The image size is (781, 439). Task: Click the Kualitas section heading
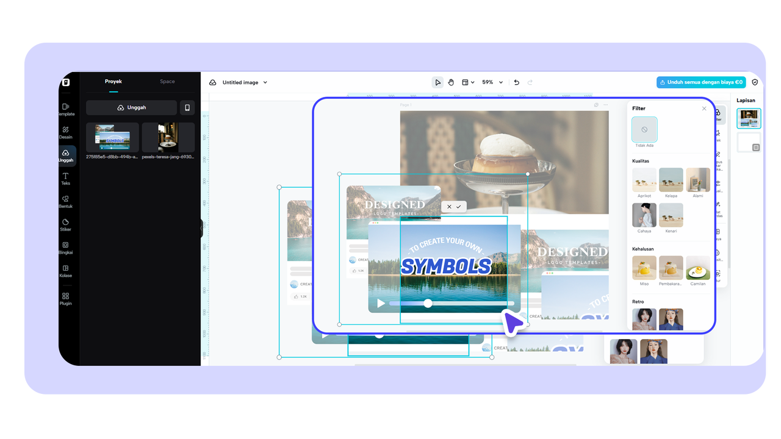641,161
